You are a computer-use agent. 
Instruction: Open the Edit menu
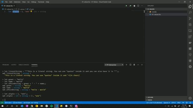pyautogui.click(x=11, y=2)
